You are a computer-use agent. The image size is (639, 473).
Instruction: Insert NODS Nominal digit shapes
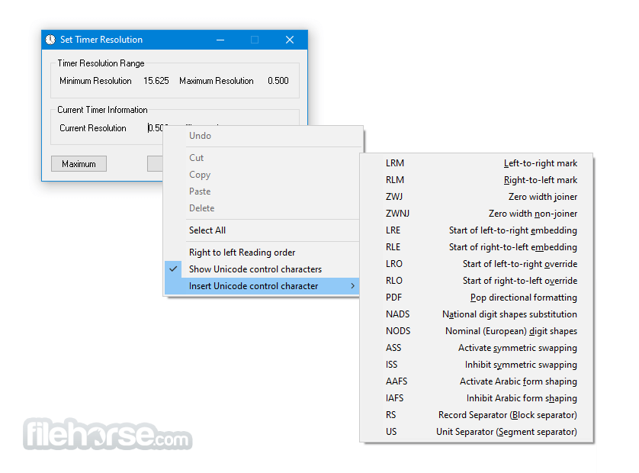point(476,330)
